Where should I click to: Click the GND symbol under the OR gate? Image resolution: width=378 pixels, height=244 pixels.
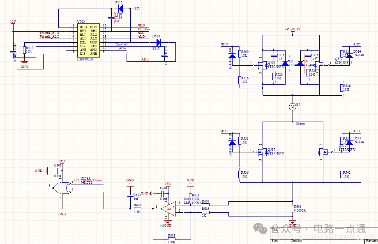pos(62,212)
